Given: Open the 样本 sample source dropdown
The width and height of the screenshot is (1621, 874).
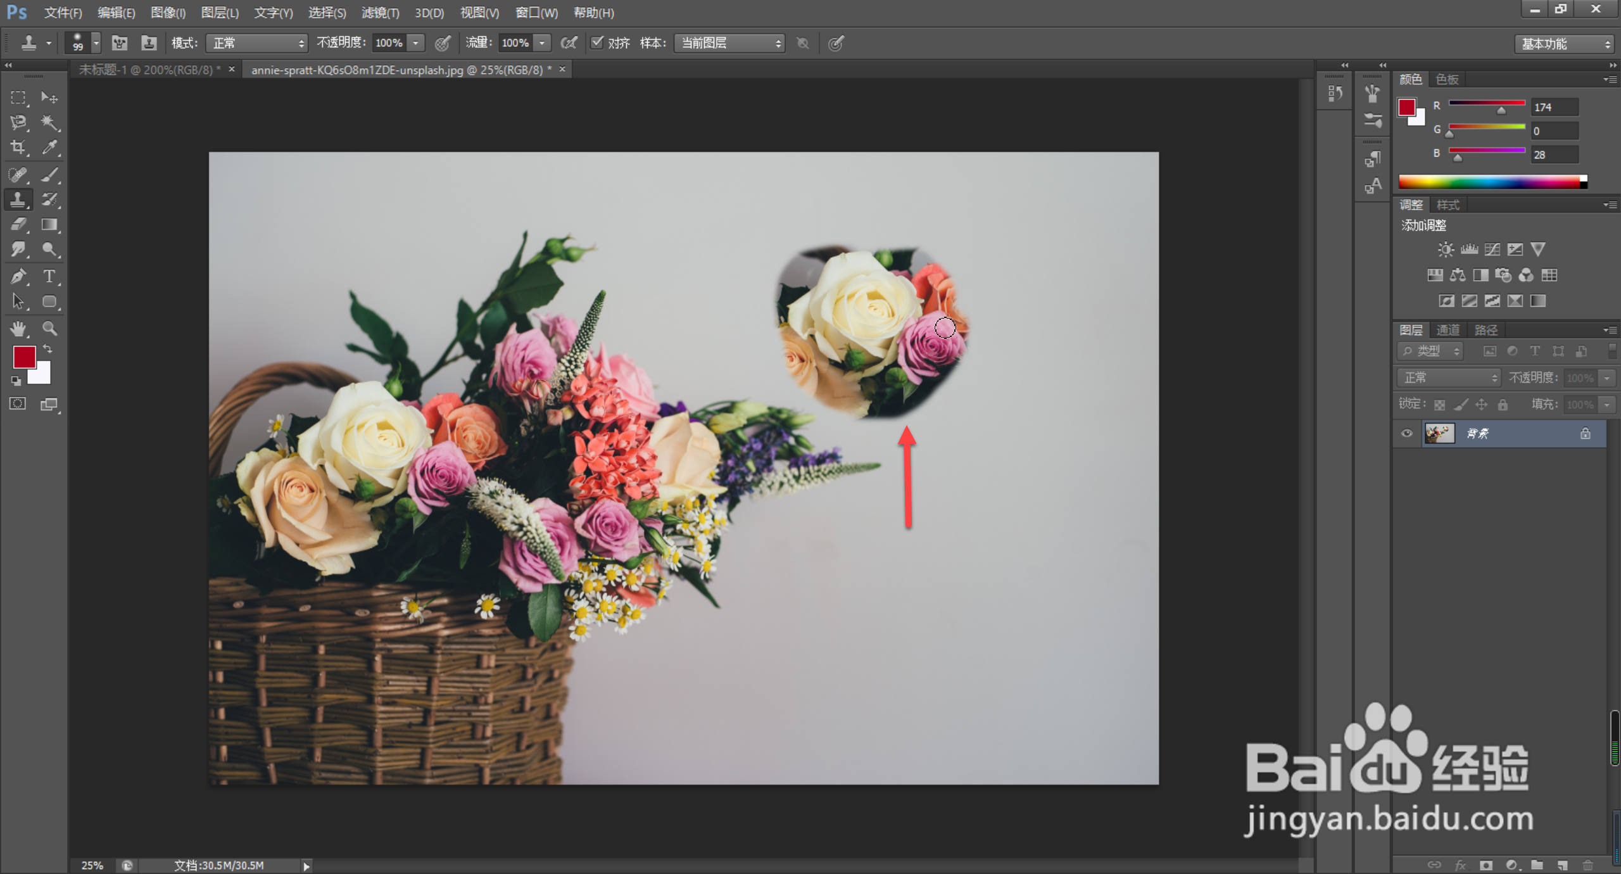Looking at the screenshot, I should click(x=729, y=43).
